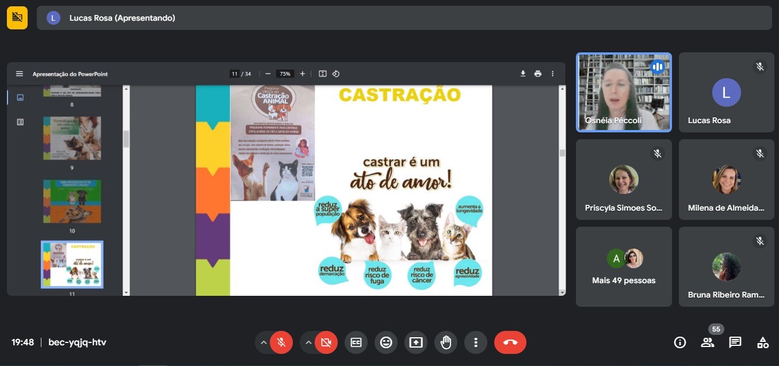Click the Lucas Rosa (Apresentando) presenter label
Image resolution: width=779 pixels, height=366 pixels.
[122, 18]
